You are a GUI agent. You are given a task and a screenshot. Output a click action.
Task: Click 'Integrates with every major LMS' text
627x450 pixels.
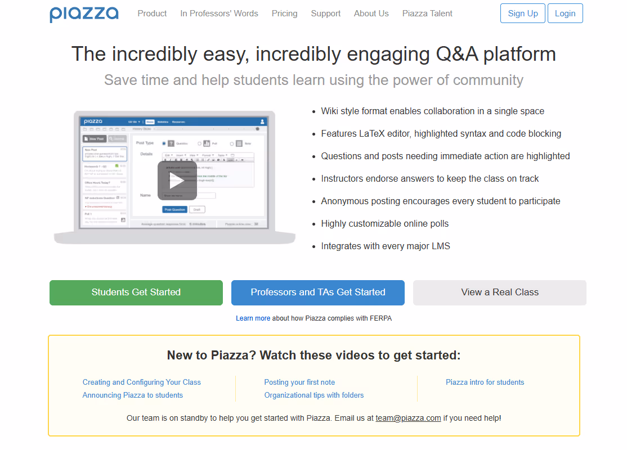386,246
